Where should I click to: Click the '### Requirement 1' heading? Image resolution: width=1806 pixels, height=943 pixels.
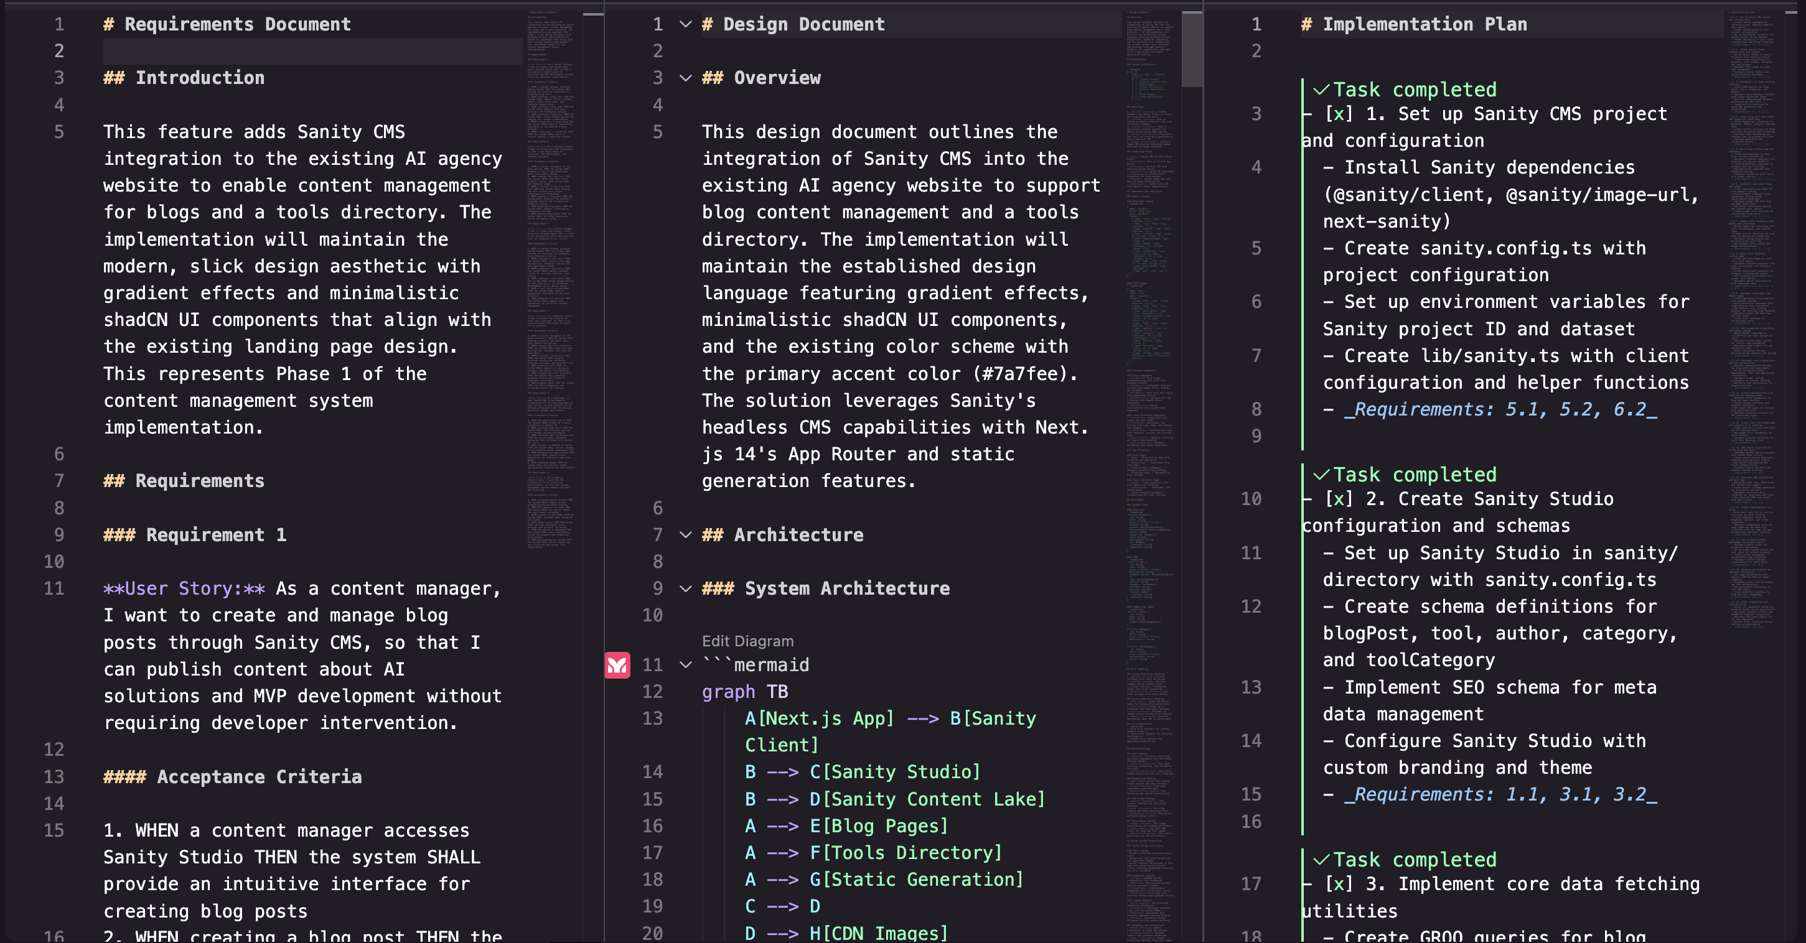[195, 534]
